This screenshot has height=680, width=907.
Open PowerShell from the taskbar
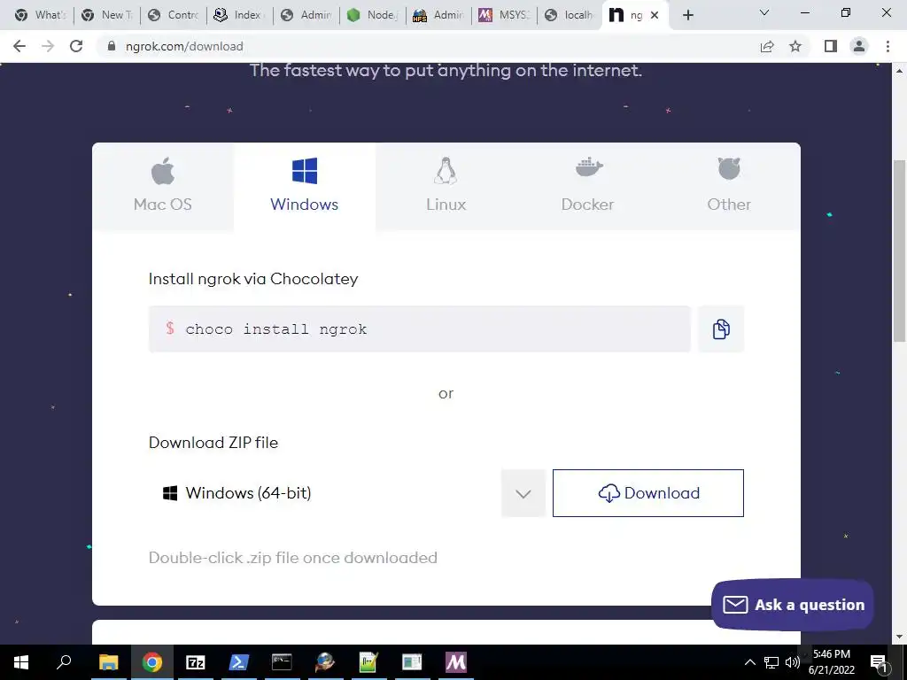point(239,662)
